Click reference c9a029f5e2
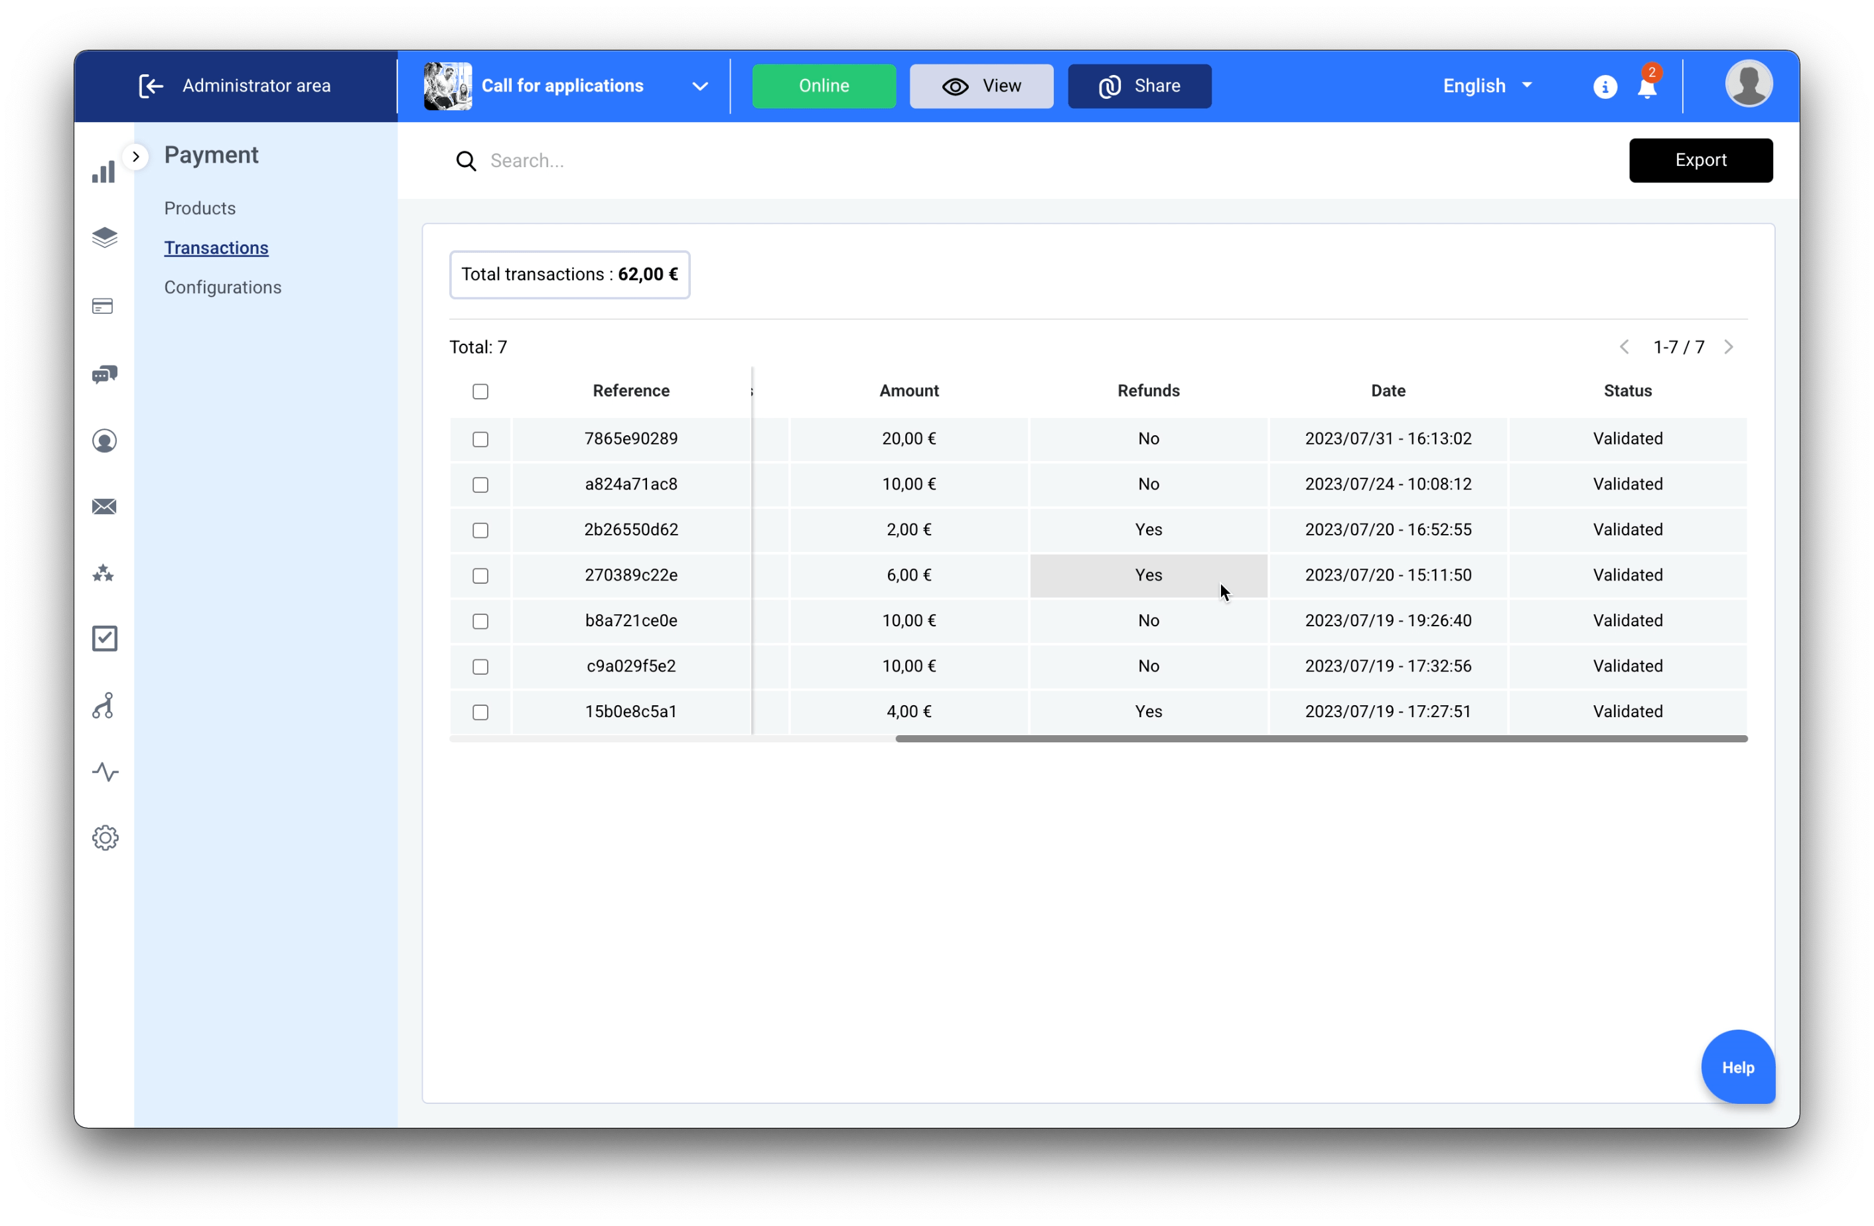 tap(630, 666)
